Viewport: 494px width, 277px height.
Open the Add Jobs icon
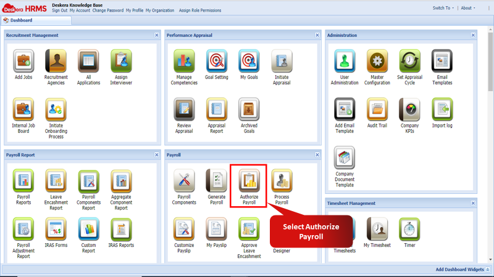(23, 61)
